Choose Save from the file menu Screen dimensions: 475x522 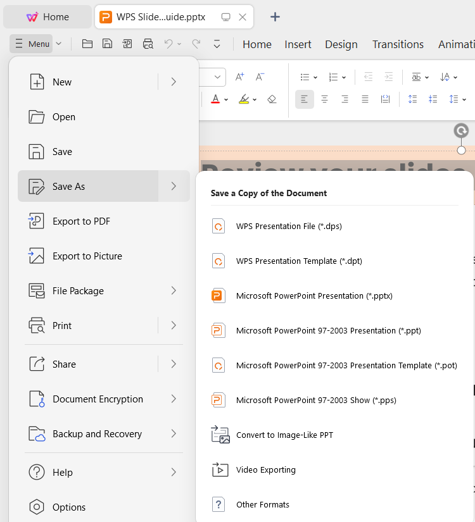(104, 151)
